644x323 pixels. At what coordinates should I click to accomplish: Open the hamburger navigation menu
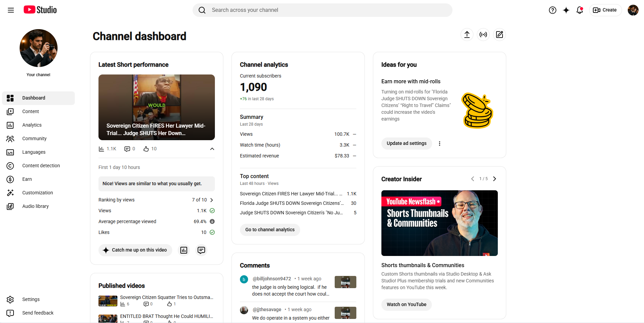tap(11, 10)
